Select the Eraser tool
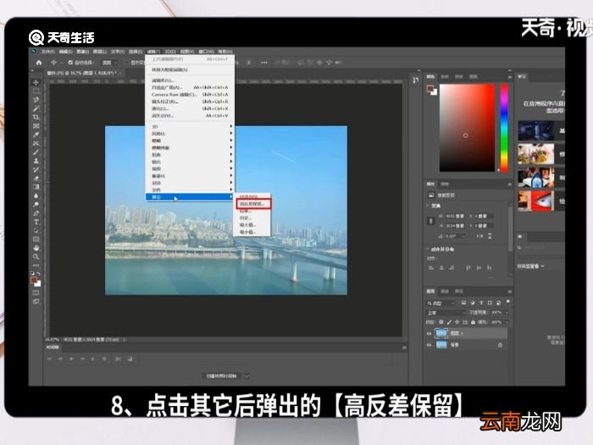593x445 pixels. 36,178
